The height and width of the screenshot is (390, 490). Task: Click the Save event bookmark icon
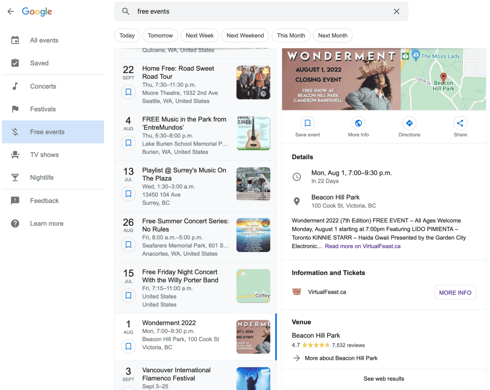(x=307, y=123)
